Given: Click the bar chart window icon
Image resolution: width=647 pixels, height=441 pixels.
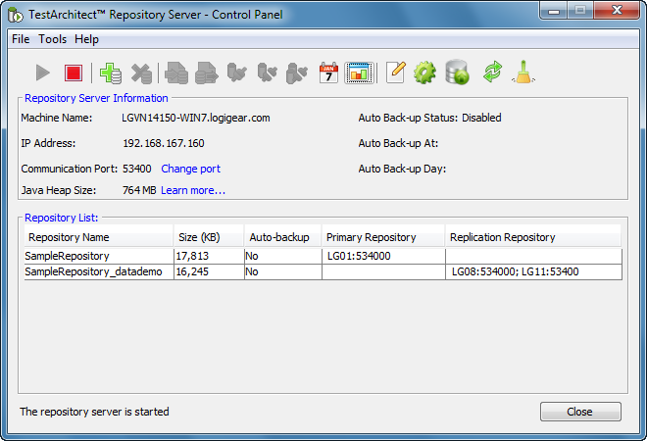Looking at the screenshot, I should click(x=359, y=73).
